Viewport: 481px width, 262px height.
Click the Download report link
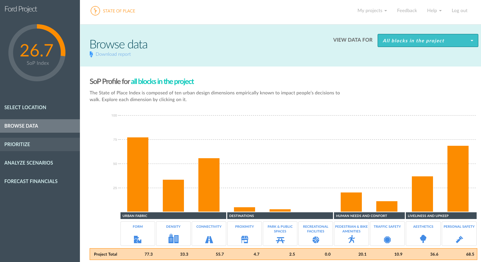point(113,54)
